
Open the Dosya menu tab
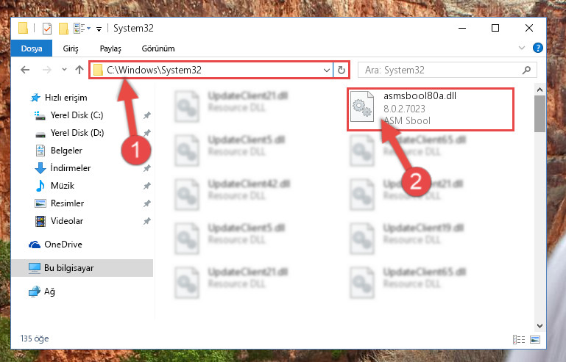[x=32, y=48]
